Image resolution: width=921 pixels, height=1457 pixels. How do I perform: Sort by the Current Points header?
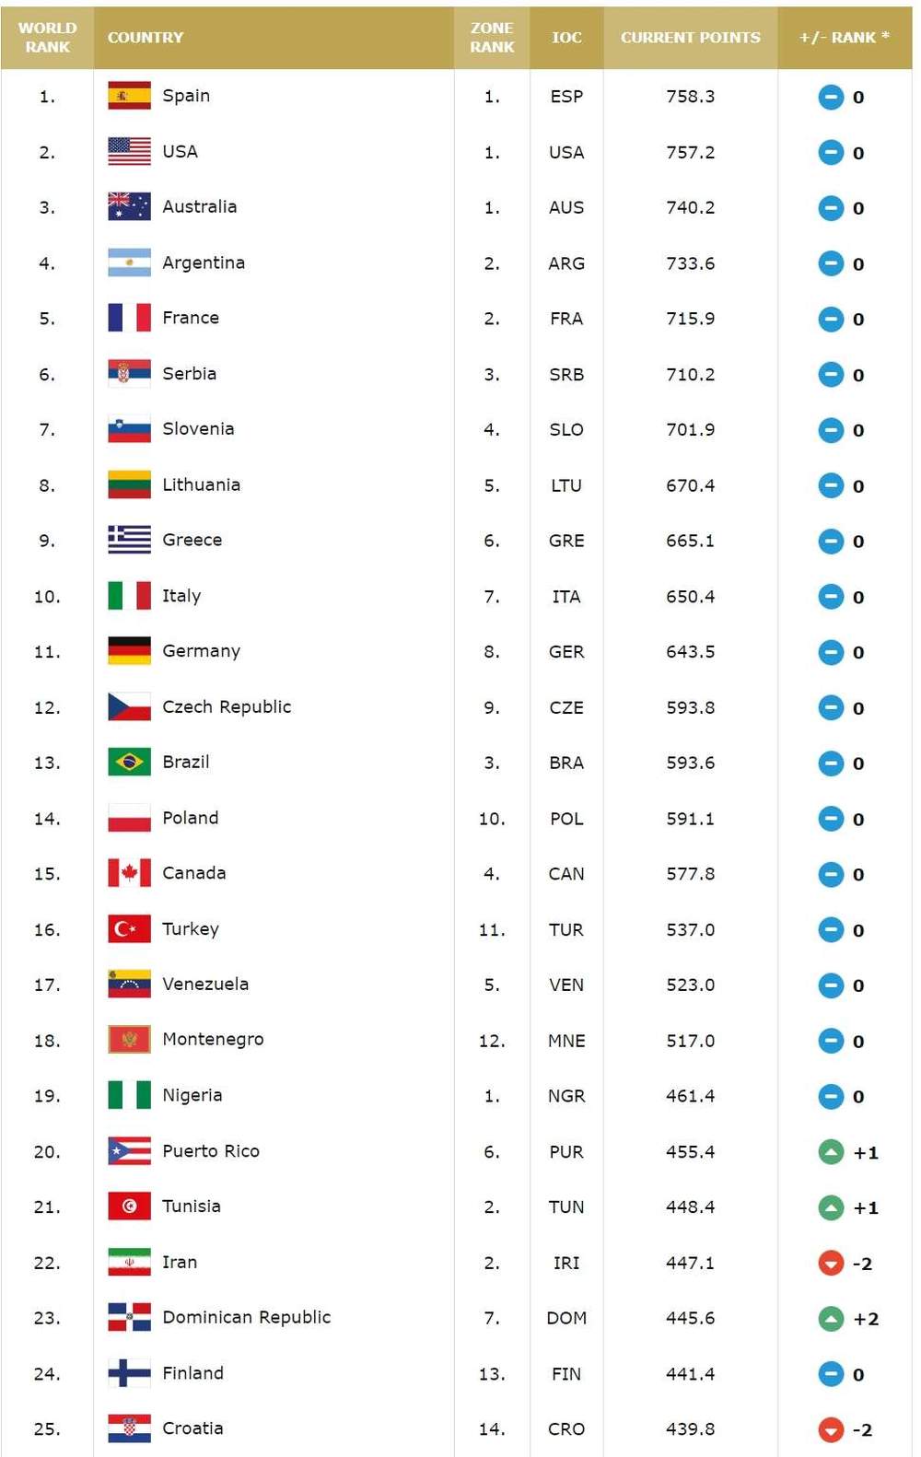click(690, 38)
